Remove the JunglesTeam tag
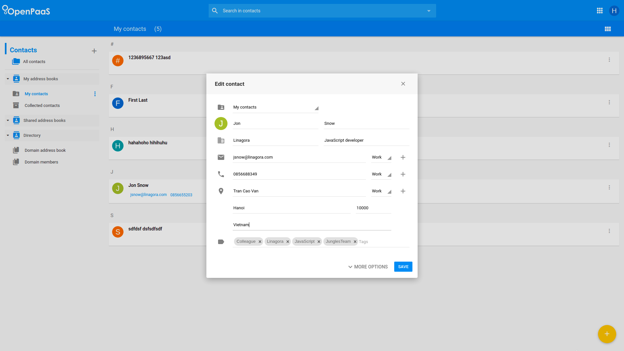The height and width of the screenshot is (351, 624). coord(355,241)
